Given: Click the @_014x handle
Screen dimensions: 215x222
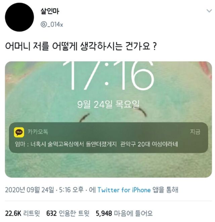Looking at the screenshot, I should [52, 24].
